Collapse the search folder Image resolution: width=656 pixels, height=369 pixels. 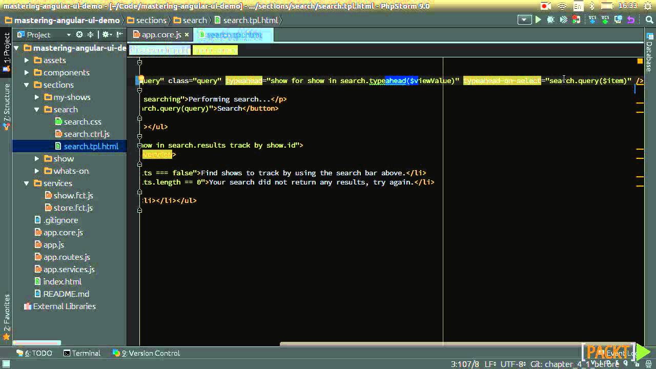coord(37,109)
